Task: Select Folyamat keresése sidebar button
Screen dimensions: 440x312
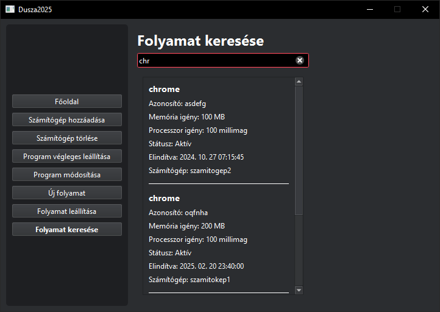Action: (x=67, y=229)
